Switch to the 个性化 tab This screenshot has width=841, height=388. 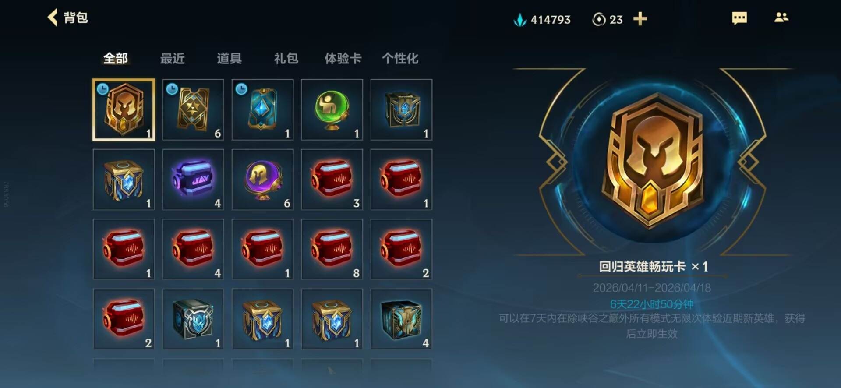[400, 58]
